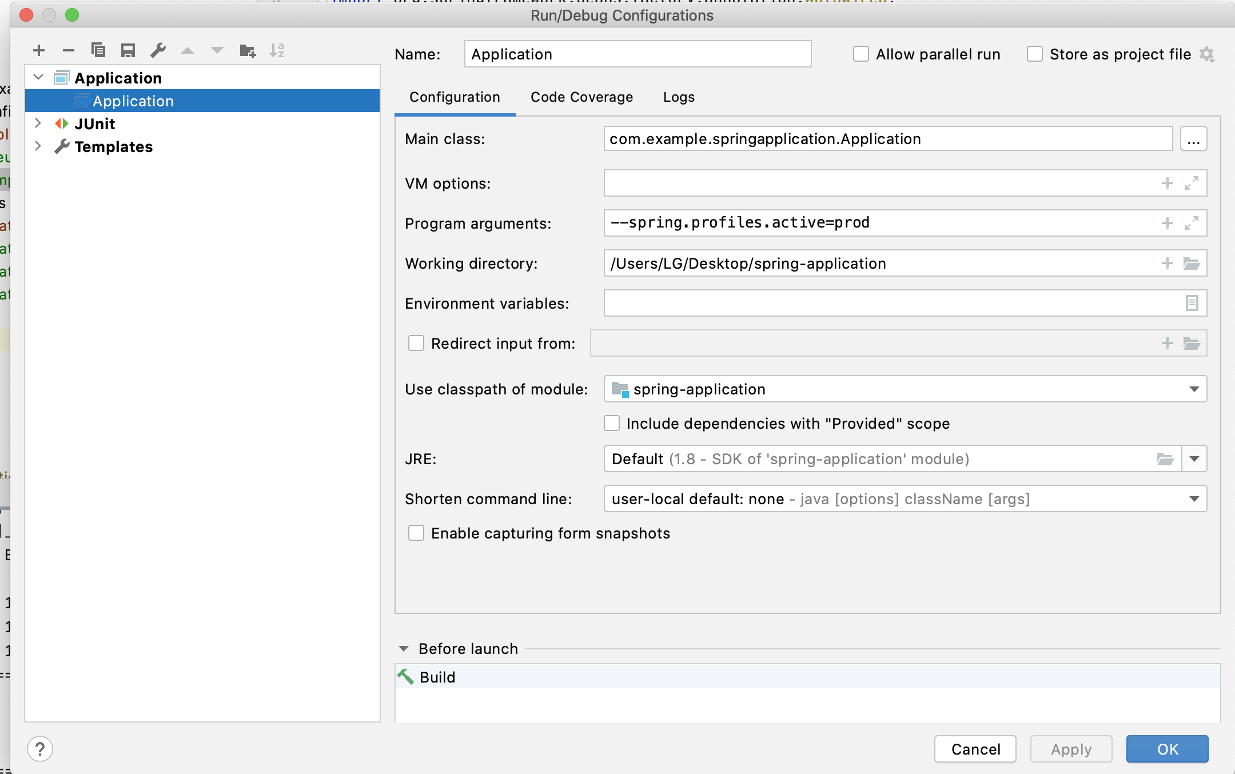Click the copy configuration icon
Screen dimensions: 1235x774
pyautogui.click(x=98, y=51)
